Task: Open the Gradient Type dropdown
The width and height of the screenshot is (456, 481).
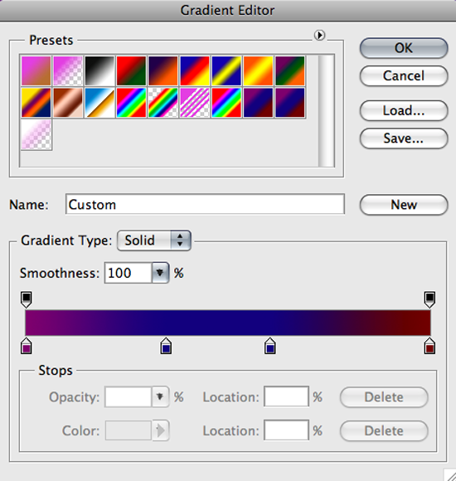Action: pyautogui.click(x=154, y=240)
